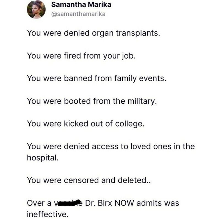
Task: Click the 'banned from family events' line
Action: (96, 79)
